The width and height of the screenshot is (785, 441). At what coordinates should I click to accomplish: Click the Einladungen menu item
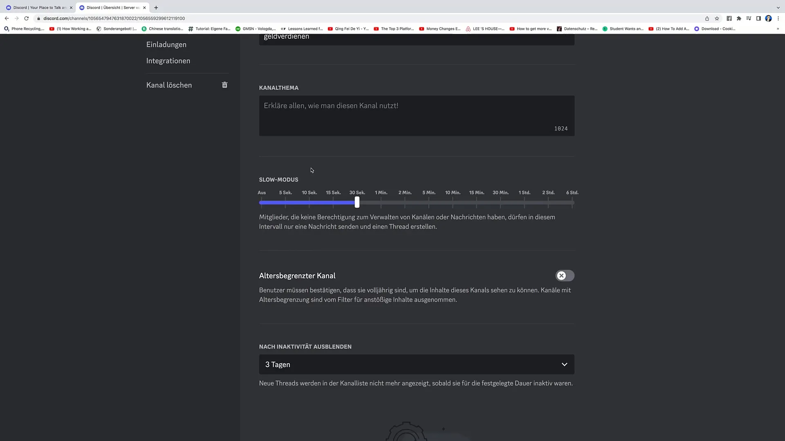pyautogui.click(x=166, y=44)
